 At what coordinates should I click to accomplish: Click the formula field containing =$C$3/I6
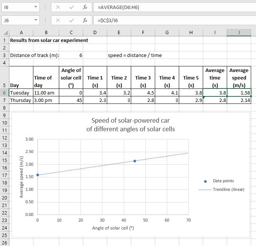[175, 20]
